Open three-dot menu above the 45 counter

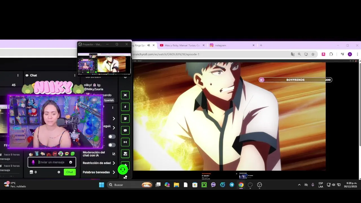(18, 75)
